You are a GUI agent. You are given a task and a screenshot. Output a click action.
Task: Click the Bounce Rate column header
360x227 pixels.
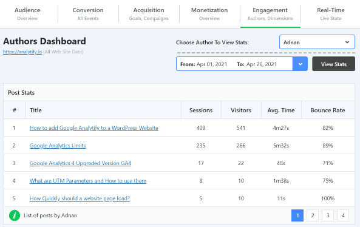pos(328,110)
